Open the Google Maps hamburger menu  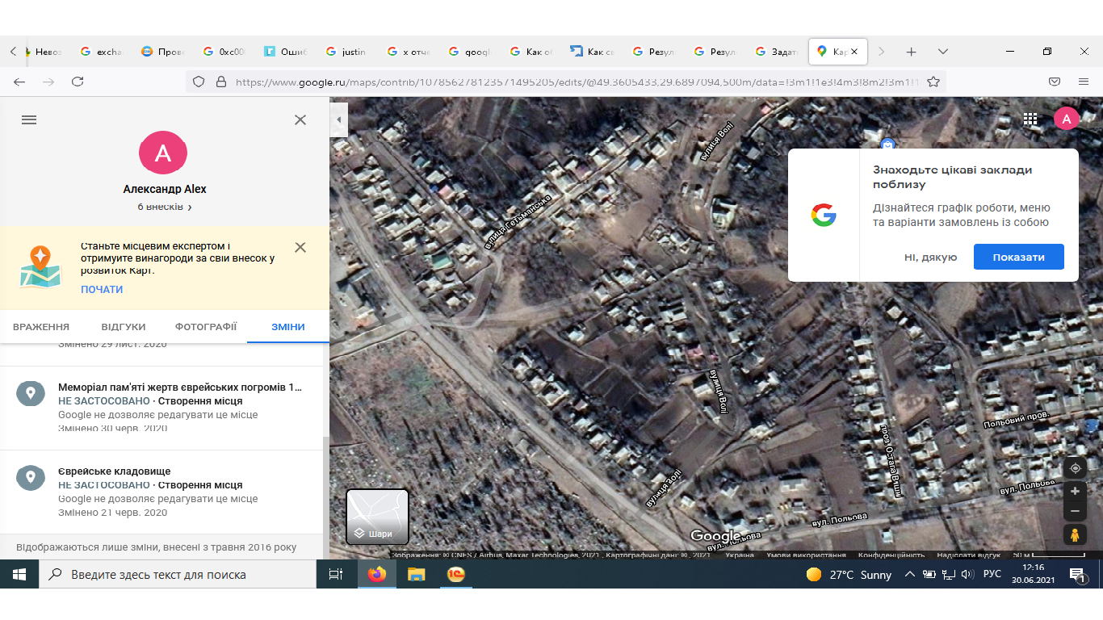[29, 119]
